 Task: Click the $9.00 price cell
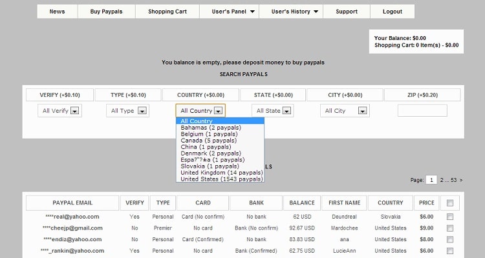tap(427, 228)
